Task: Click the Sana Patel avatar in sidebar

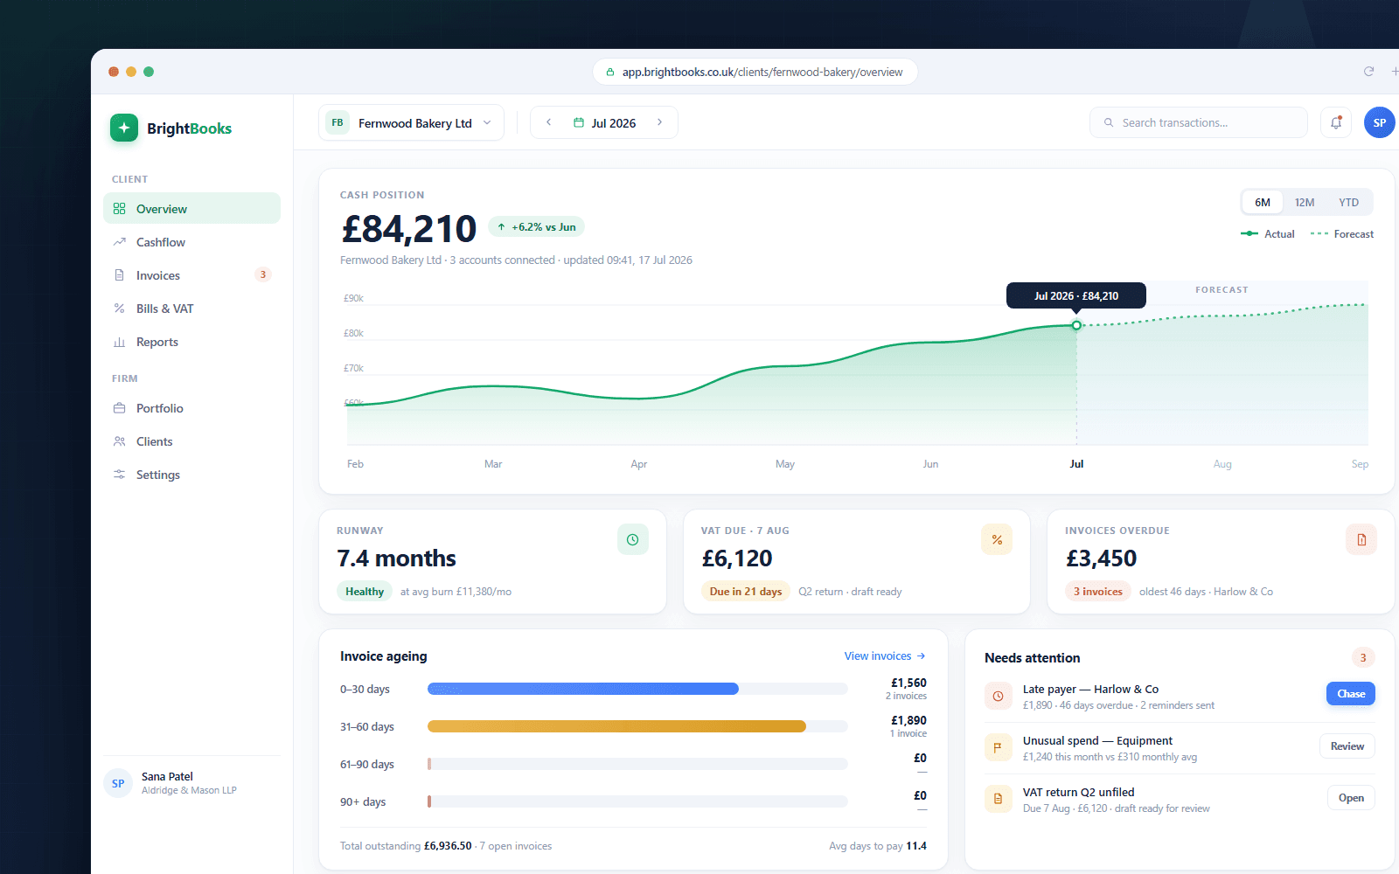Action: point(118,783)
